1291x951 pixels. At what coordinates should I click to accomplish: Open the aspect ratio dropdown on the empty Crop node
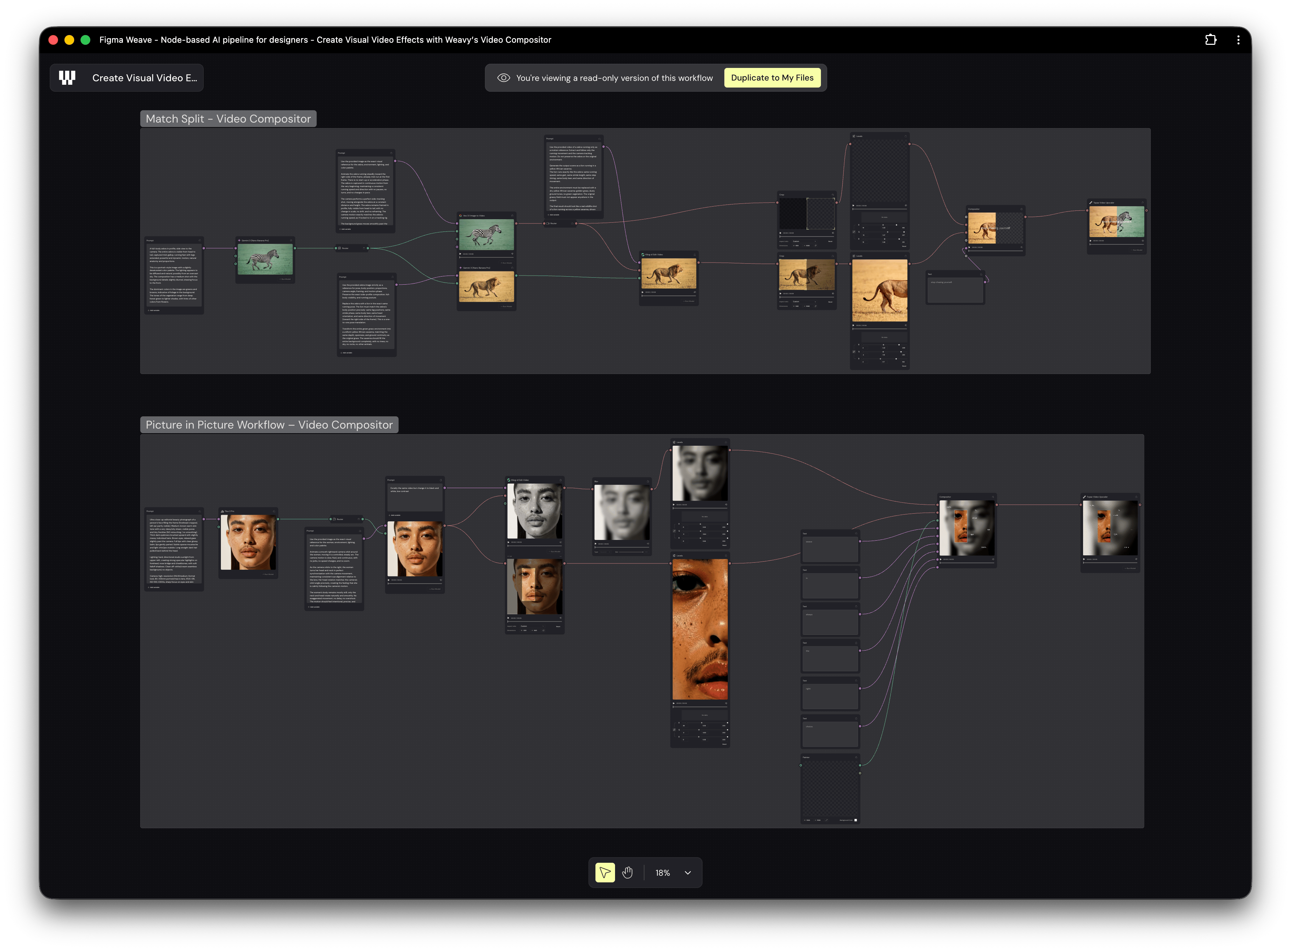(x=804, y=241)
